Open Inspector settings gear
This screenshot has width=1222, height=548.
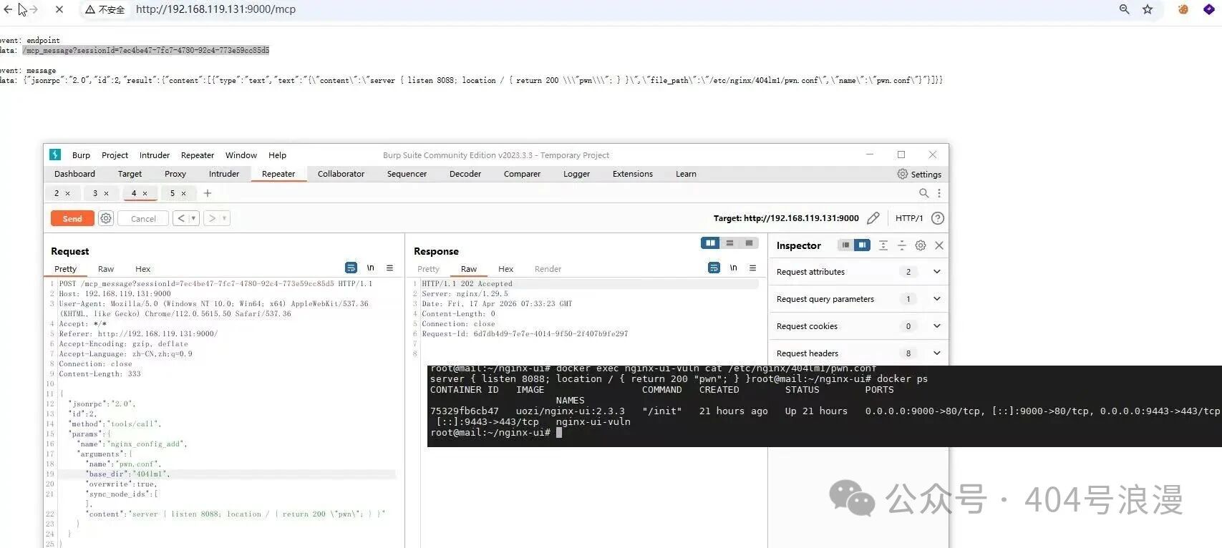(x=921, y=245)
